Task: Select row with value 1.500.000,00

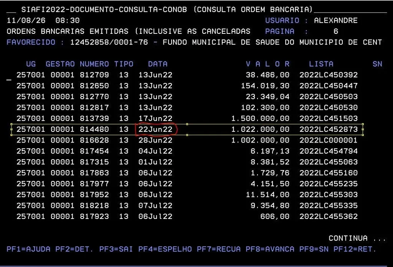Action: click(187, 118)
